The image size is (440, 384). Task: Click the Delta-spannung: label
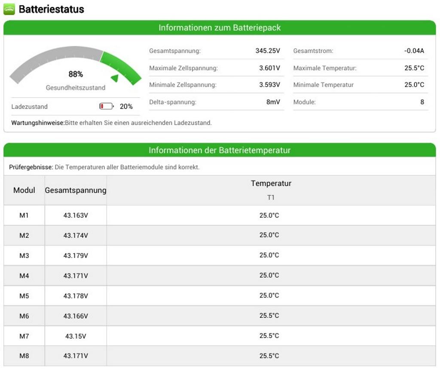click(x=173, y=102)
